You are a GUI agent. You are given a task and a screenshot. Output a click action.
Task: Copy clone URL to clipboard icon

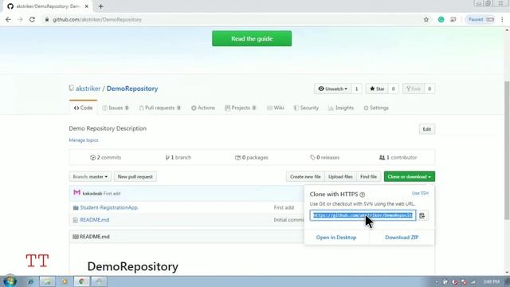422,215
